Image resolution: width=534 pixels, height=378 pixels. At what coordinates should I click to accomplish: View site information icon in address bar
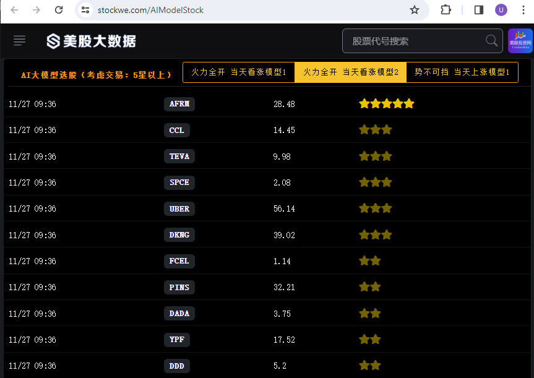click(85, 10)
